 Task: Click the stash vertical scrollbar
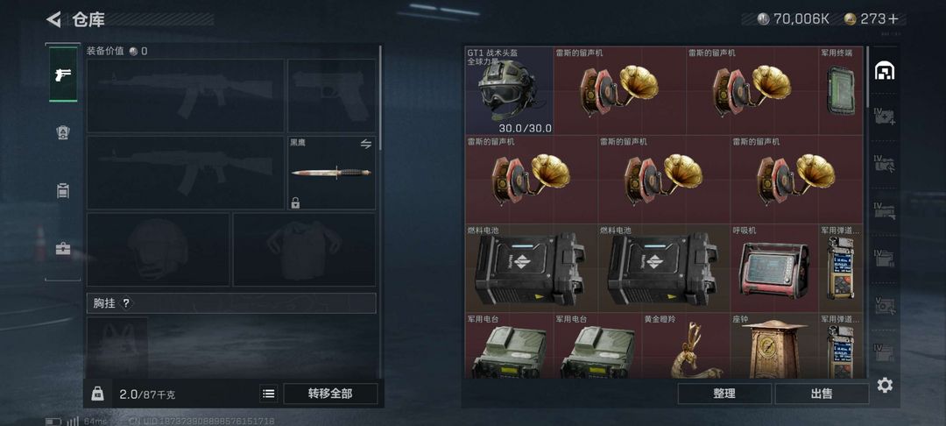(868, 77)
